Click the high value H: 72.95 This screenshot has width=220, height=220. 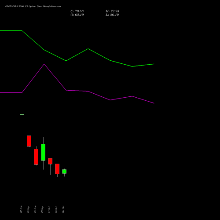click(112, 11)
